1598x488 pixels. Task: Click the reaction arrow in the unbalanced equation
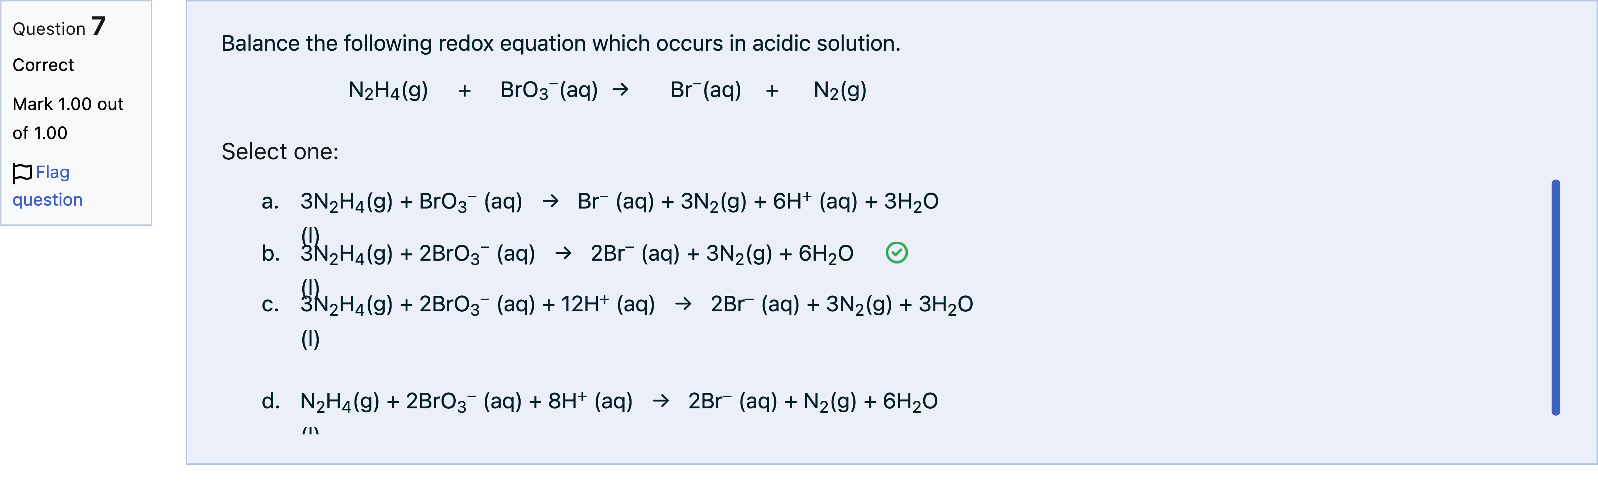(x=620, y=90)
